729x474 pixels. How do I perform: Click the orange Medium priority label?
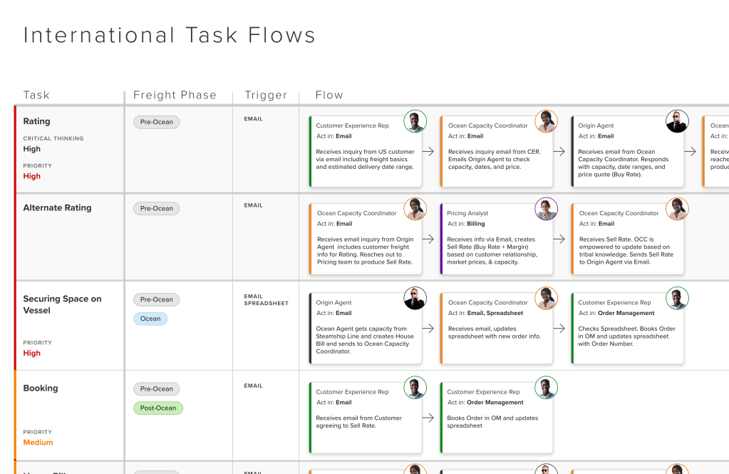click(x=38, y=443)
